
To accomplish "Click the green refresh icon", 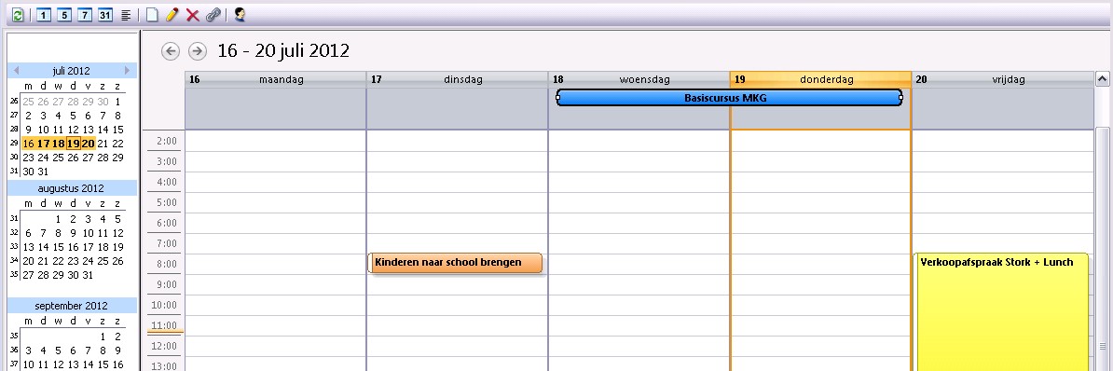I will [x=18, y=14].
